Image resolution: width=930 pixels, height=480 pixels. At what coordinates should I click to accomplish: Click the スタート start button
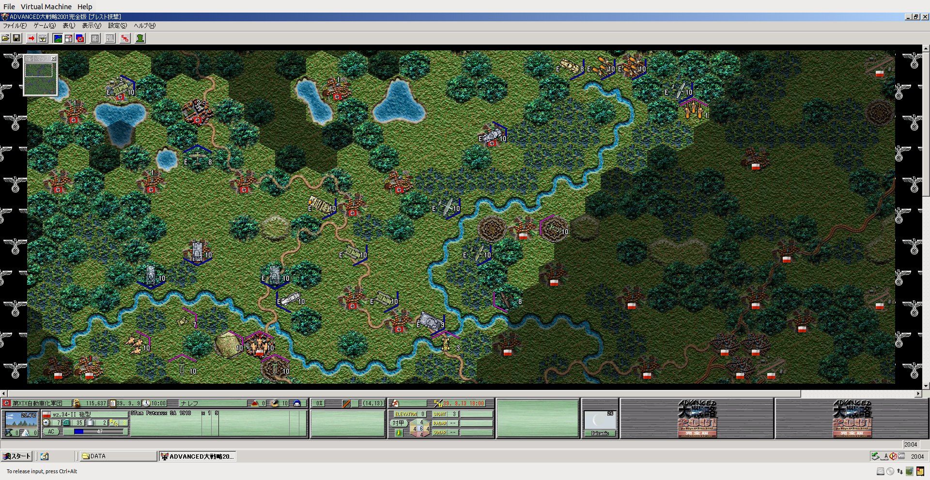coord(17,456)
